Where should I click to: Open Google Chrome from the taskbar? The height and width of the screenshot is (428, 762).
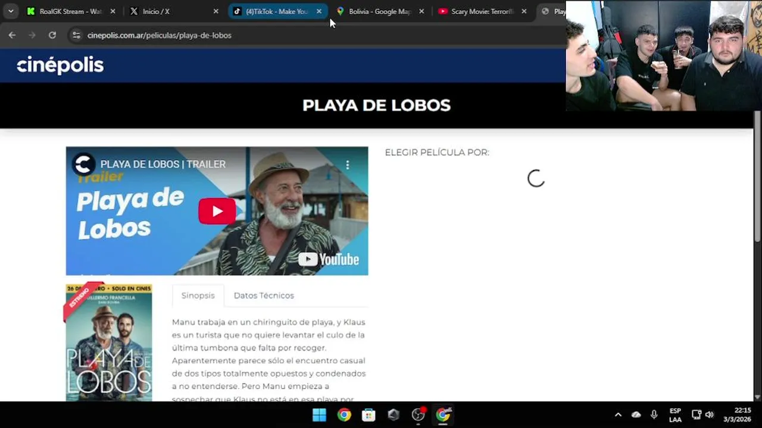(x=344, y=415)
